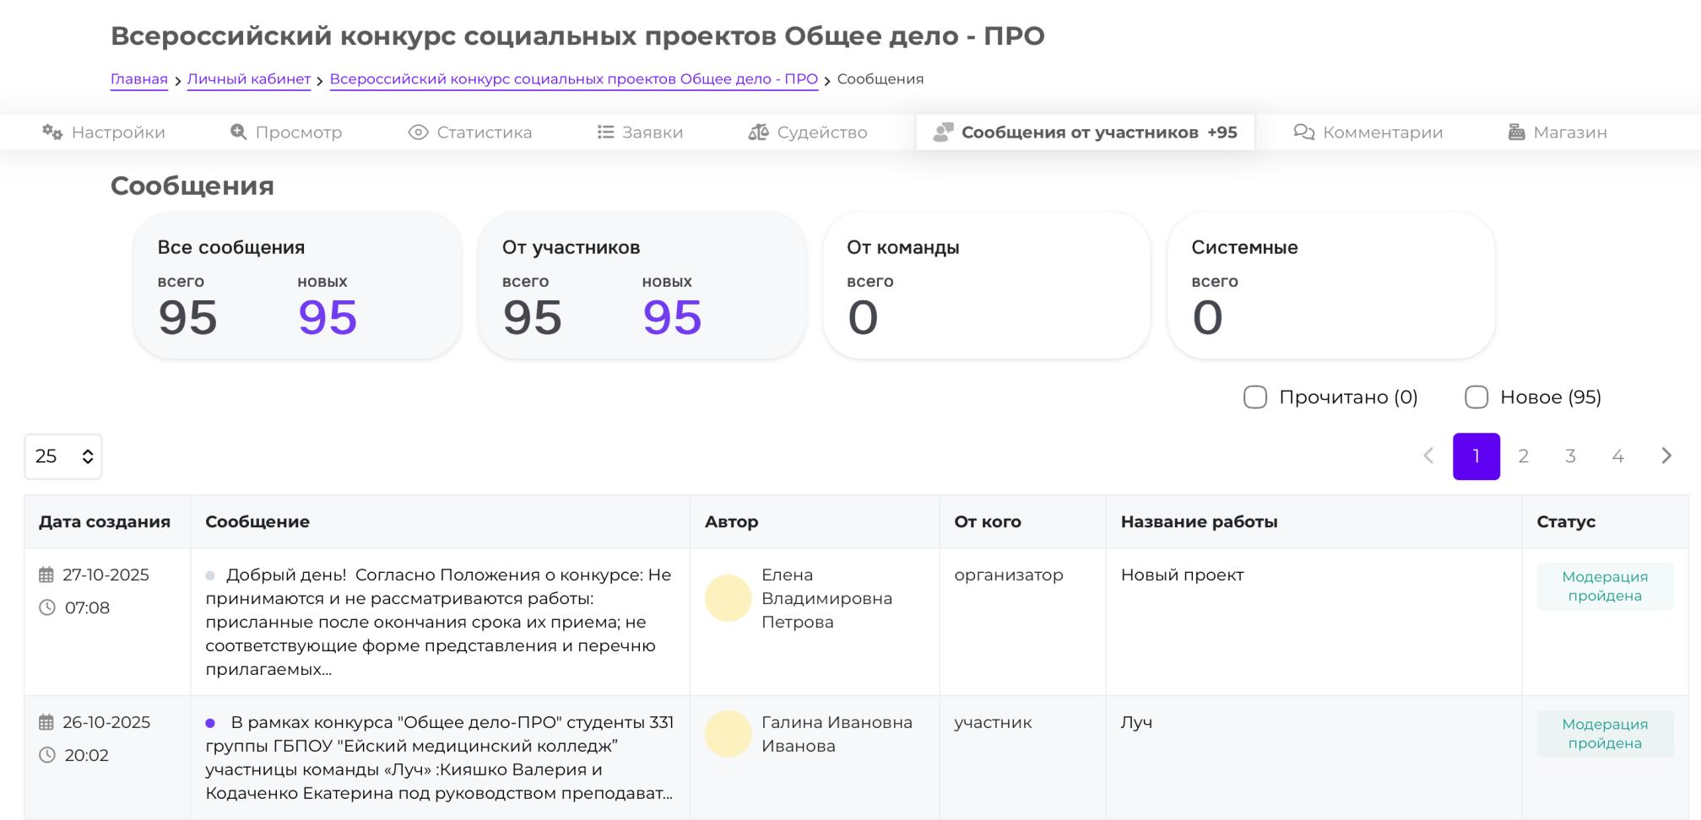This screenshot has height=820, width=1701.
Task: Click the cash register icon beside Магазин
Action: pyautogui.click(x=1516, y=132)
